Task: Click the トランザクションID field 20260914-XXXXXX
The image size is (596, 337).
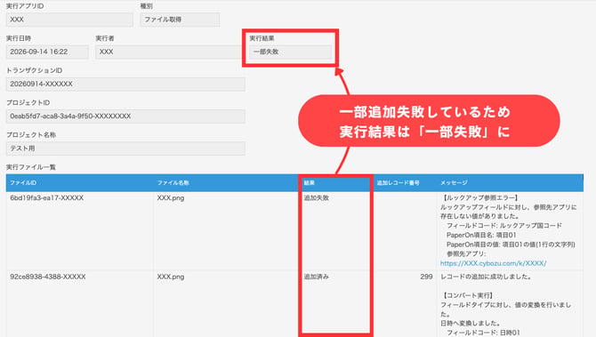Action: 125,84
